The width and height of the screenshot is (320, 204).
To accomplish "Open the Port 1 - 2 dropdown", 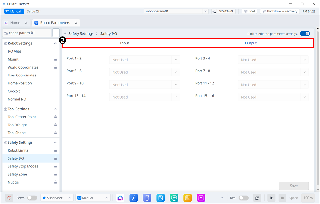I will tap(144, 60).
